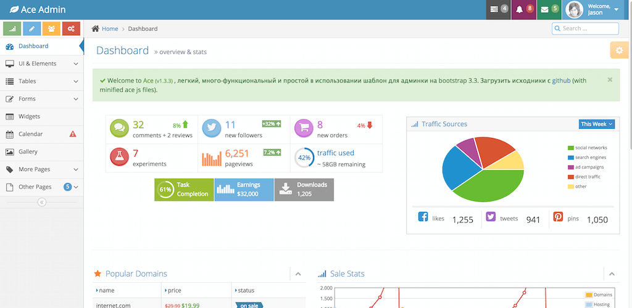Screen dimensions: 632x308
Task: Click the Popular Domains star icon
Action: click(97, 274)
